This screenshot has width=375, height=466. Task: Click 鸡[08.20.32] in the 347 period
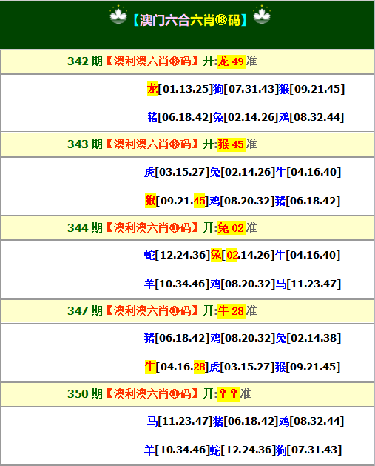243,338
